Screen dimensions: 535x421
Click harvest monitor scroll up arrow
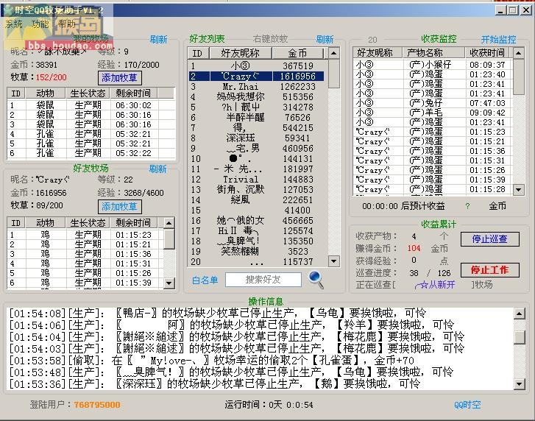(x=518, y=53)
